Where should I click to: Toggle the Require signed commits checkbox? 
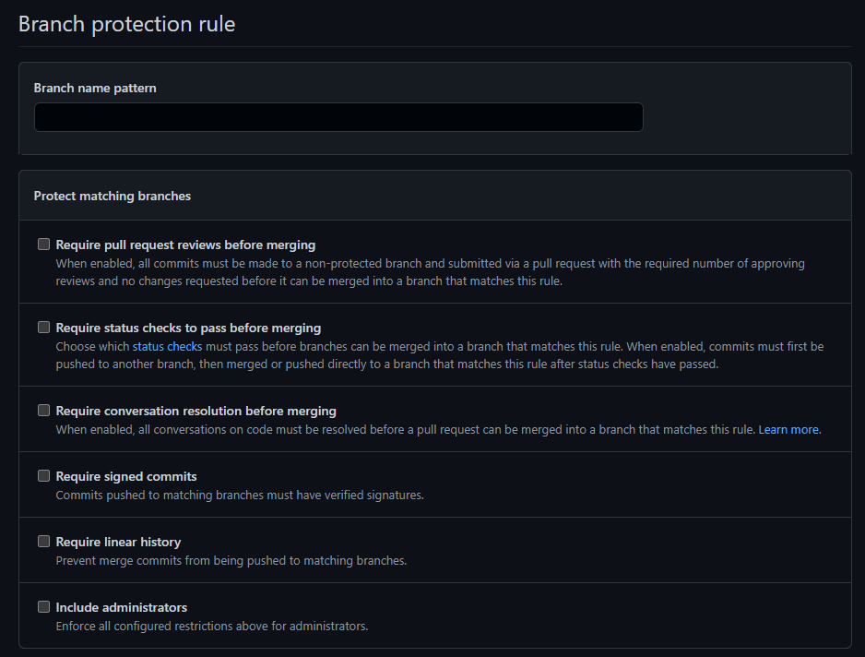[x=43, y=476]
